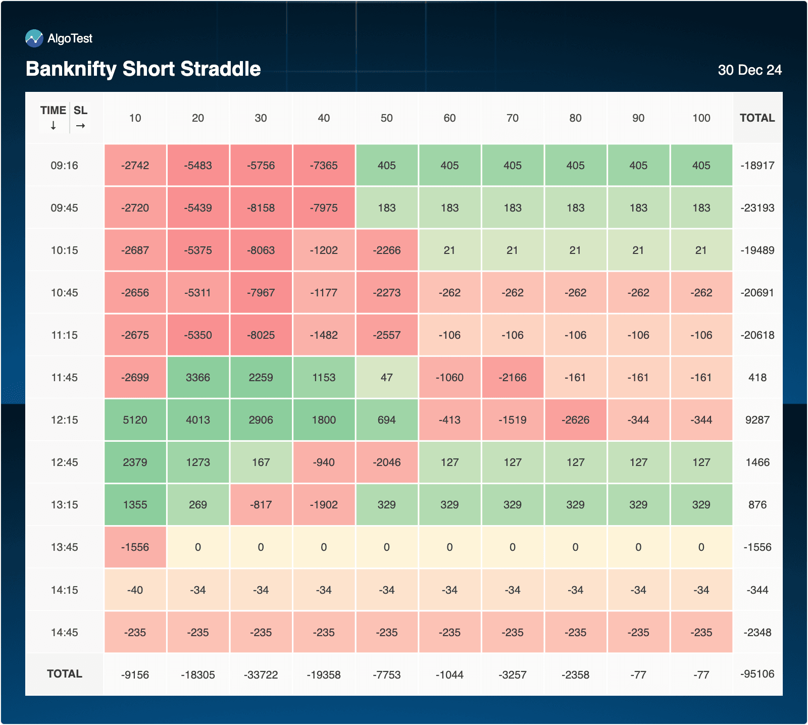Viewport: 808px width, 725px height.
Task: Click the bottom-left TOTAL row label
Action: coord(64,674)
